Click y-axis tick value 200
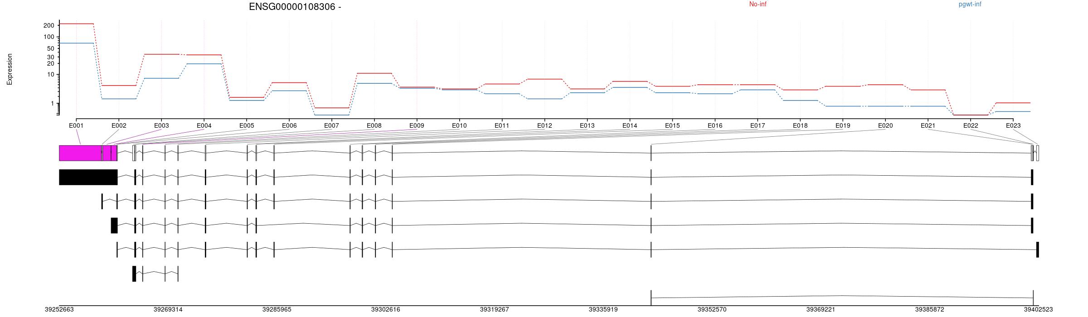This screenshot has height=317, width=1088. (49, 25)
